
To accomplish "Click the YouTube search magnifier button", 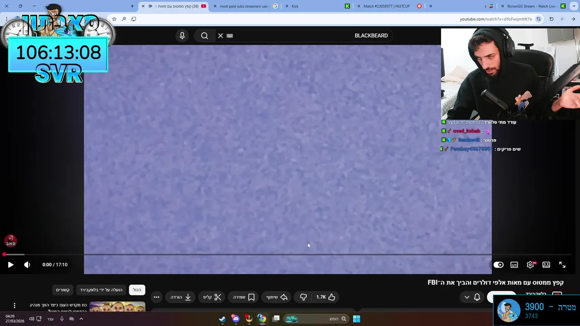I will [x=204, y=36].
